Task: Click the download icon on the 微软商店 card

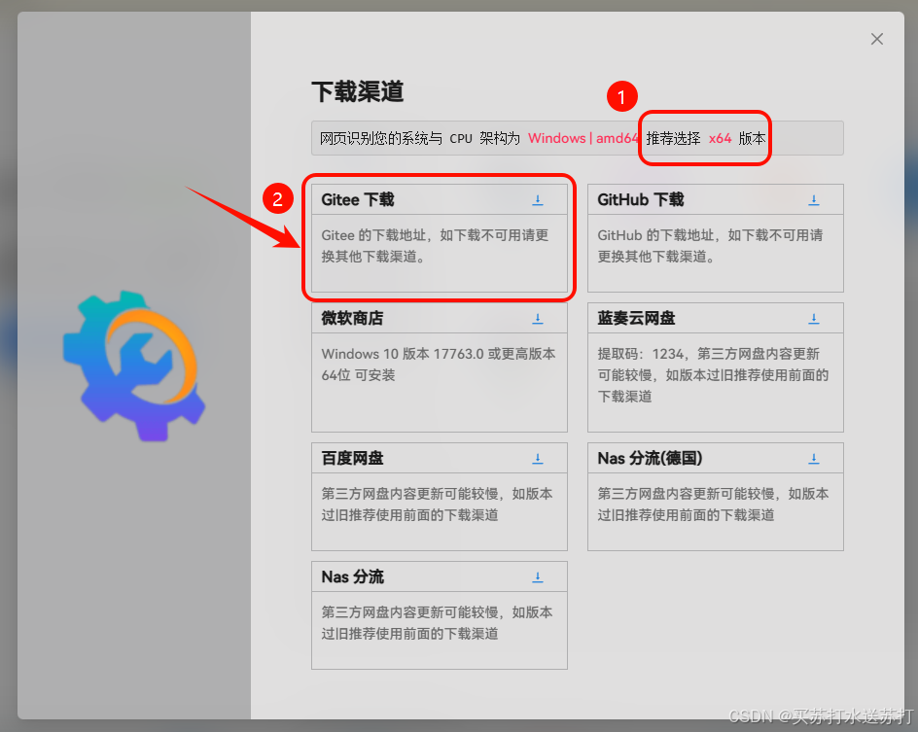Action: click(x=538, y=318)
